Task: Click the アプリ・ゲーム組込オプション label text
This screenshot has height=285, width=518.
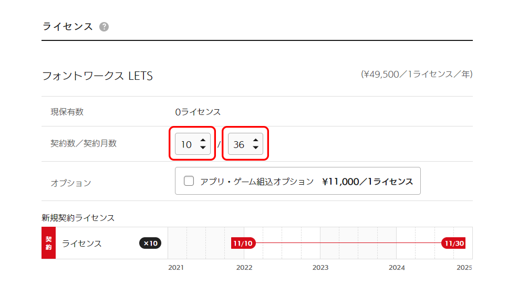Action: click(256, 182)
